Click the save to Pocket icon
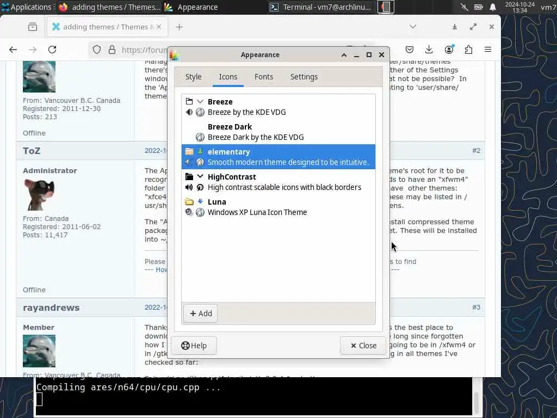 point(409,50)
